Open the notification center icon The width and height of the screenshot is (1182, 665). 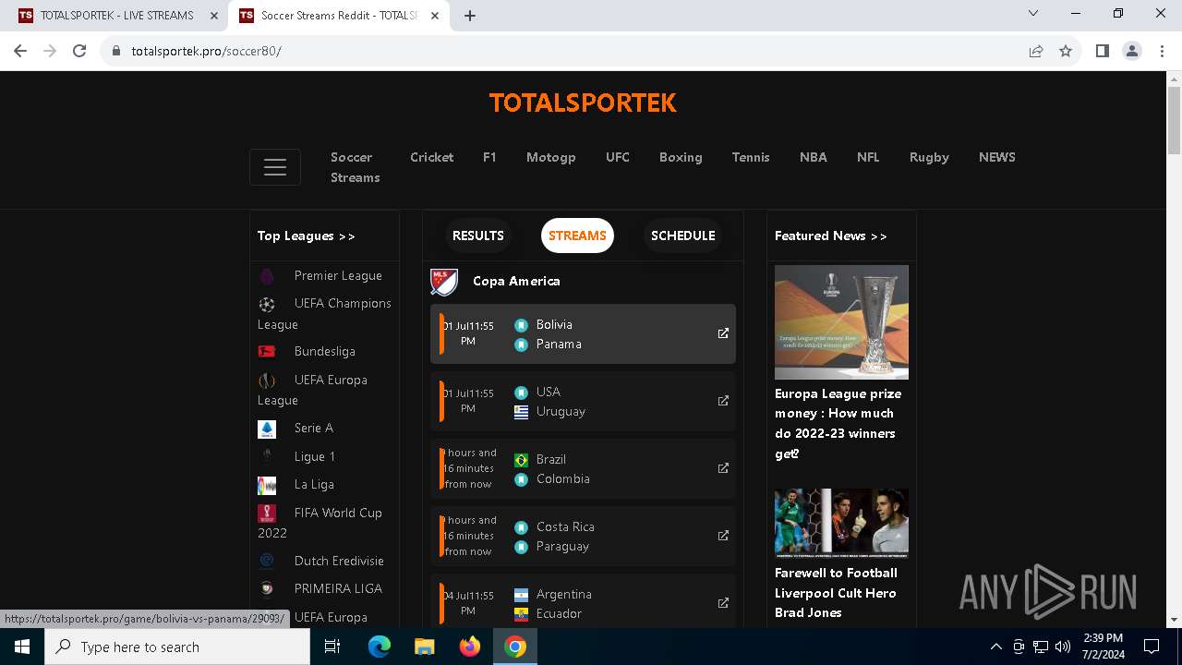pos(1152,647)
